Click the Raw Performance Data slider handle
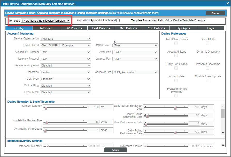This screenshot has height=157, width=231. 146,124
